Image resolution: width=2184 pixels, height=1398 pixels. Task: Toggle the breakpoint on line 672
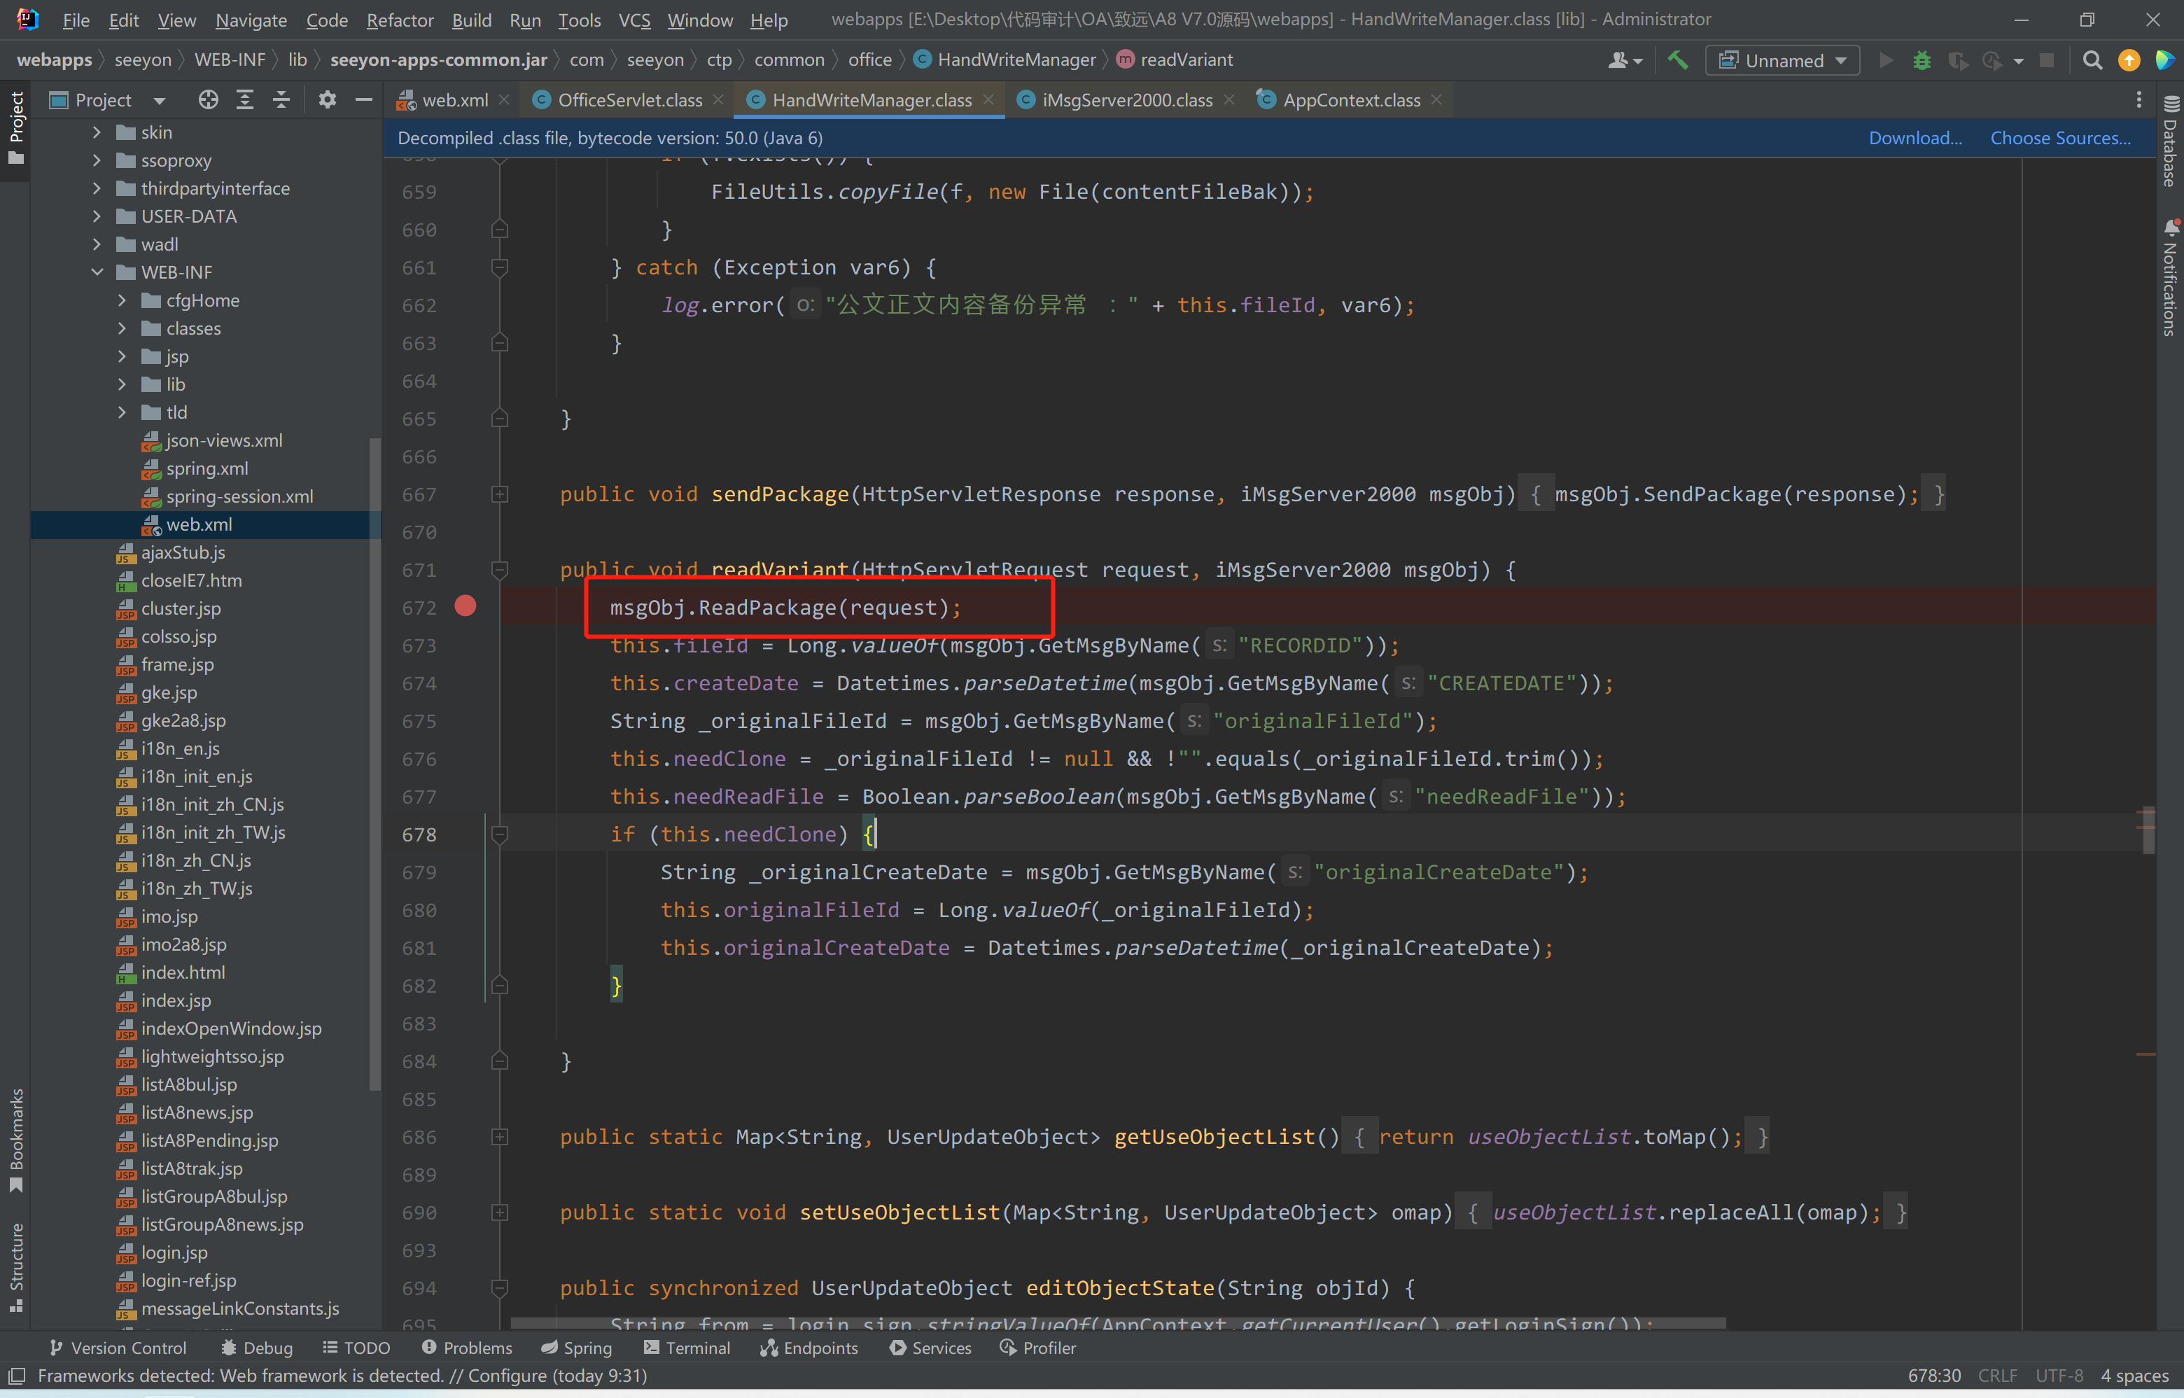pyautogui.click(x=465, y=606)
